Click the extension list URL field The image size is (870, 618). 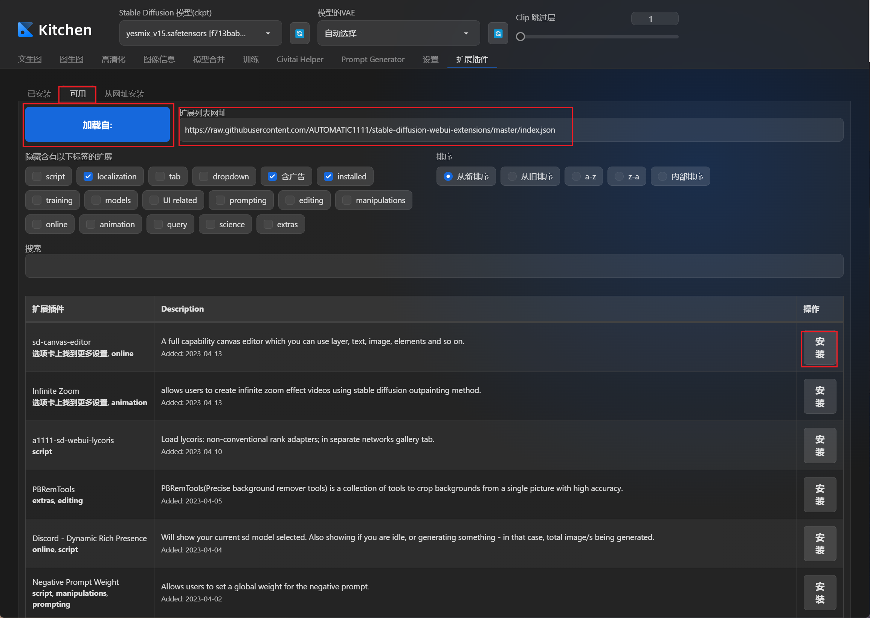[x=511, y=130]
